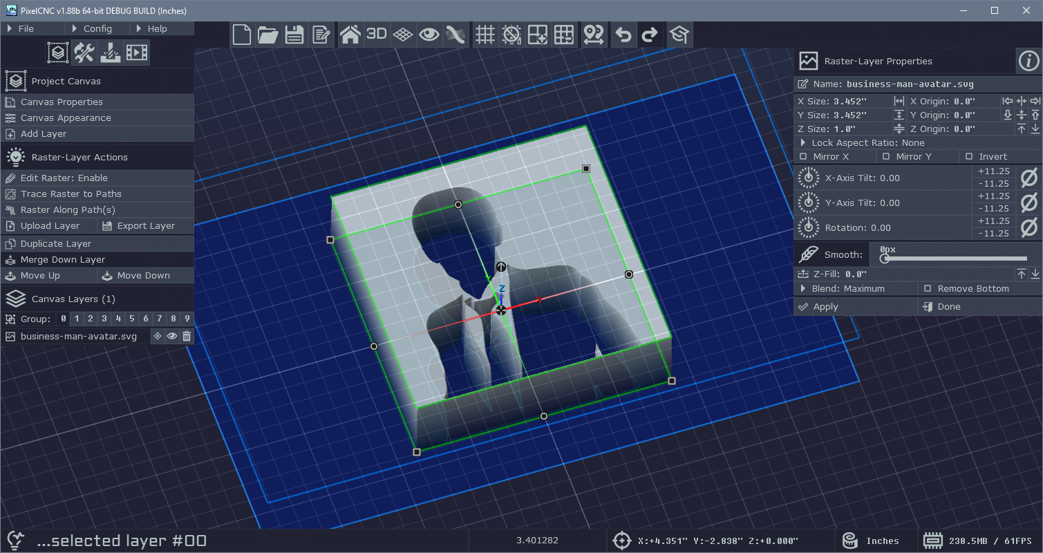Decrease Rotation by -11.25

[x=994, y=234]
